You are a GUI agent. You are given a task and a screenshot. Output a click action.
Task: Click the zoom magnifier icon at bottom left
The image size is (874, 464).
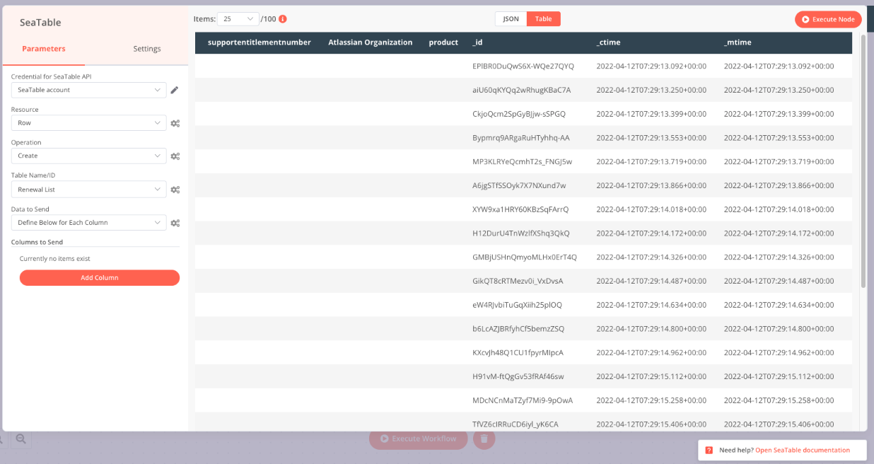21,439
